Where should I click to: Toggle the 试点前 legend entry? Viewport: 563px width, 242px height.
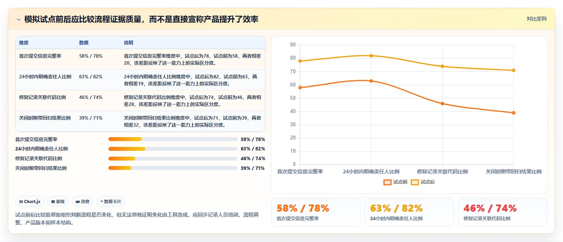[x=395, y=182]
